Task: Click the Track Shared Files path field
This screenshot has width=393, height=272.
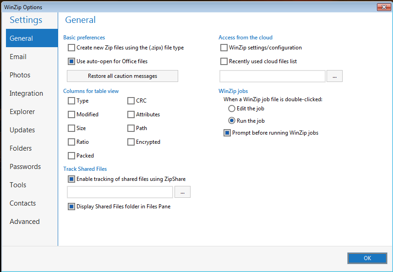Action: [x=120, y=192]
